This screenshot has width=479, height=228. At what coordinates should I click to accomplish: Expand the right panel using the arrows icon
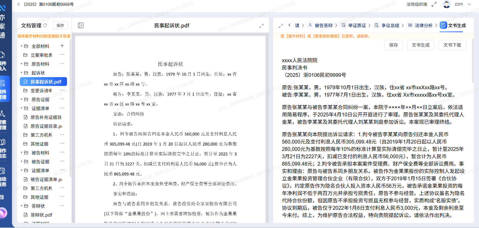pyautogui.click(x=280, y=26)
